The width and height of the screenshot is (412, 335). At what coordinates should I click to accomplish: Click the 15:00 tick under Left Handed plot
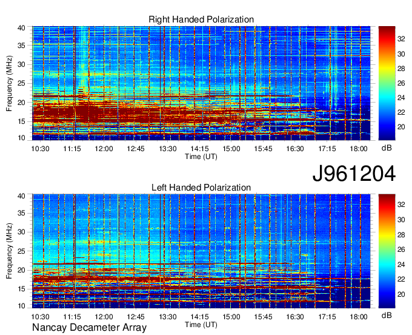click(x=231, y=317)
